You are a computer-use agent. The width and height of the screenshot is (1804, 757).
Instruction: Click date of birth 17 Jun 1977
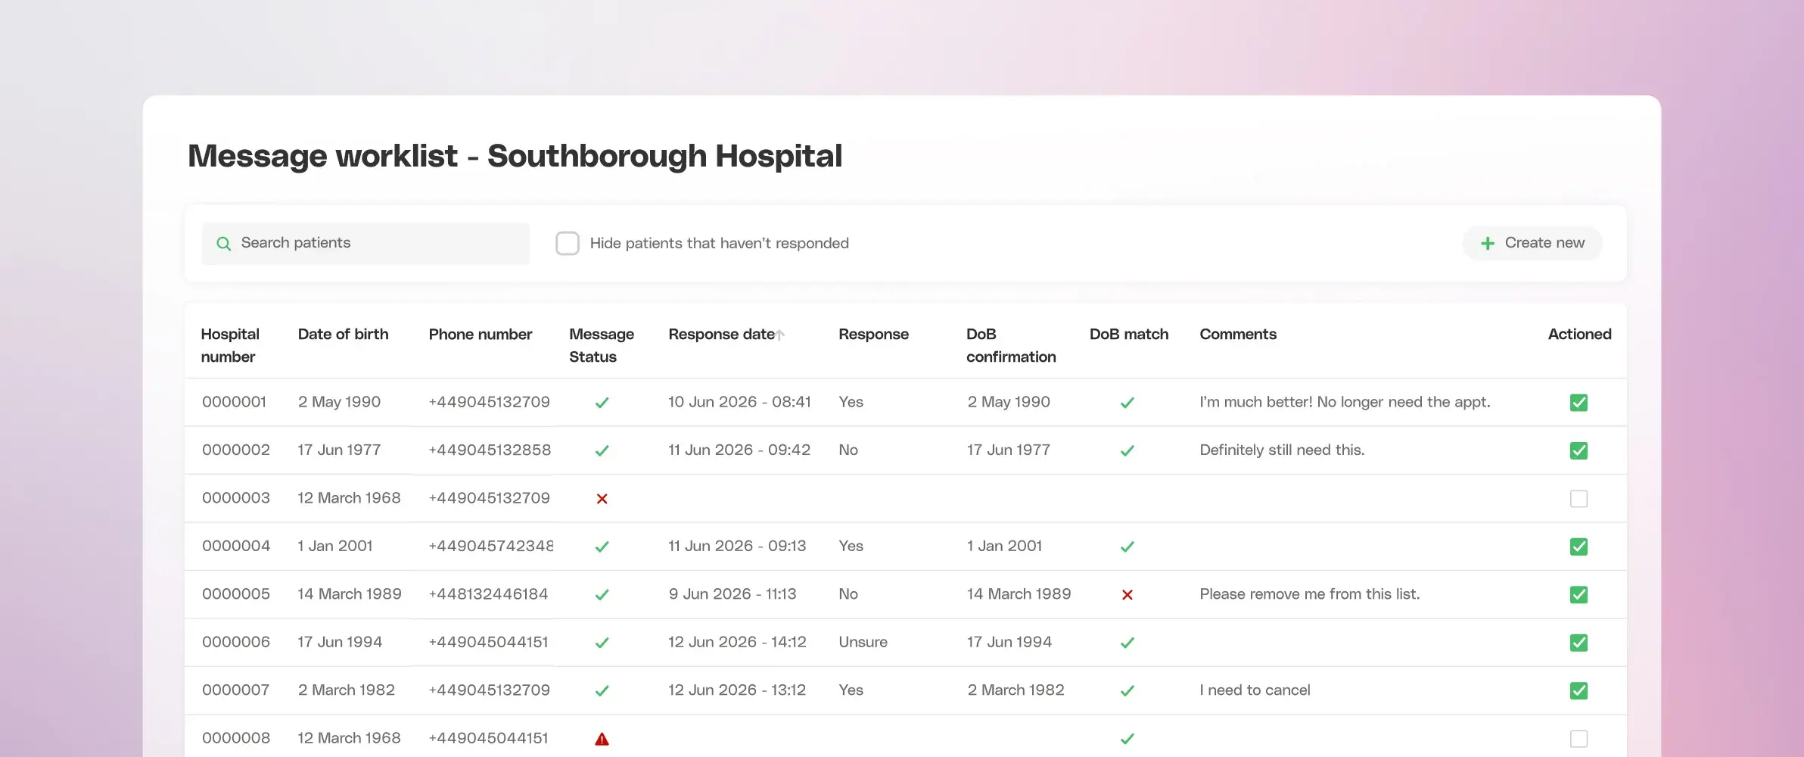[339, 450]
